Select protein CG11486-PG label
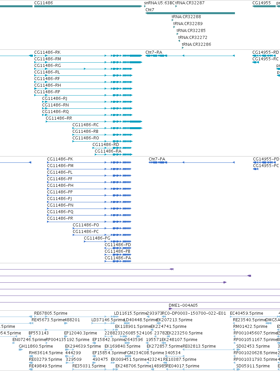 coord(97,238)
